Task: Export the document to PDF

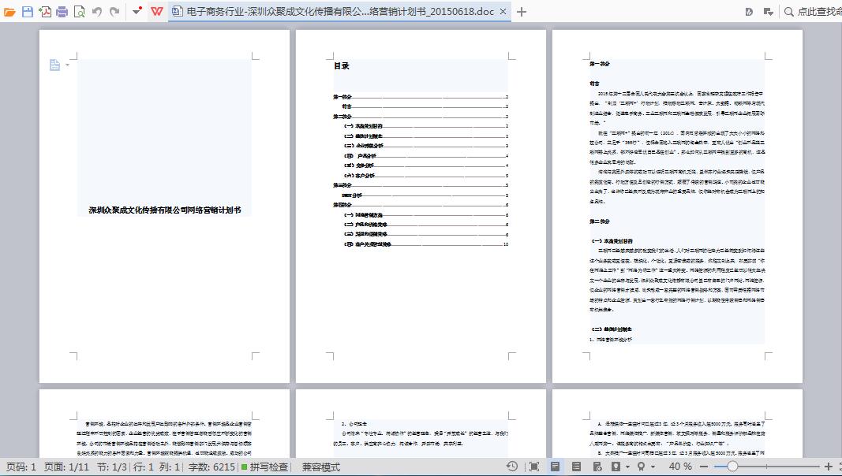Action: [x=45, y=11]
